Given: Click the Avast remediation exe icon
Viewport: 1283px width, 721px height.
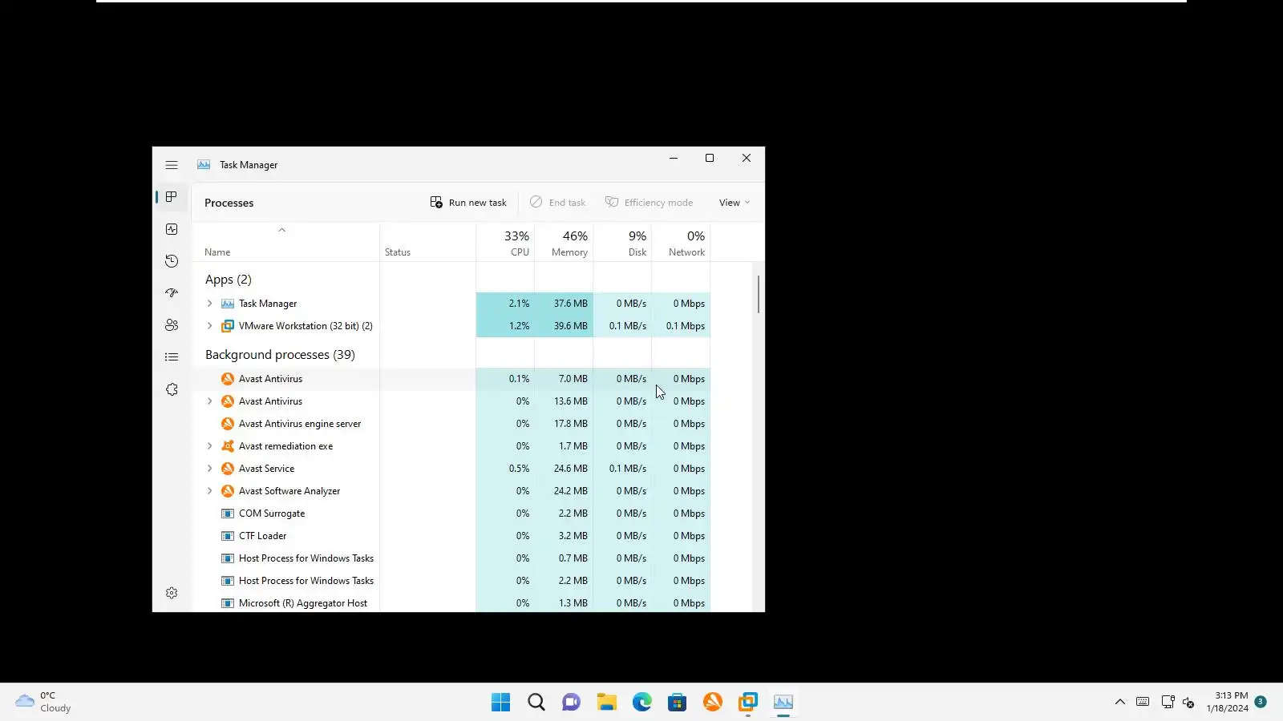Looking at the screenshot, I should point(228,446).
